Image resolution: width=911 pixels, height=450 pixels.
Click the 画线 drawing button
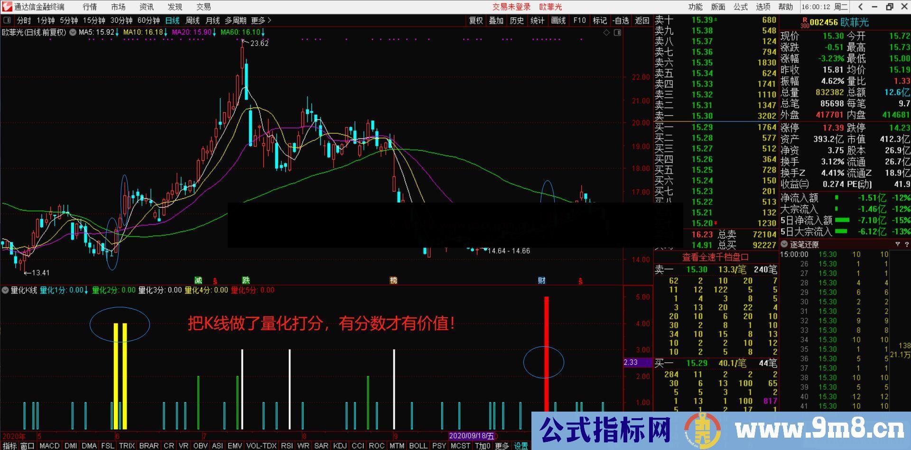coord(558,20)
